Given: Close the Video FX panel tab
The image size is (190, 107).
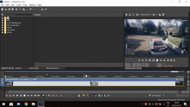Looking at the screenshot, I should click(12, 68).
